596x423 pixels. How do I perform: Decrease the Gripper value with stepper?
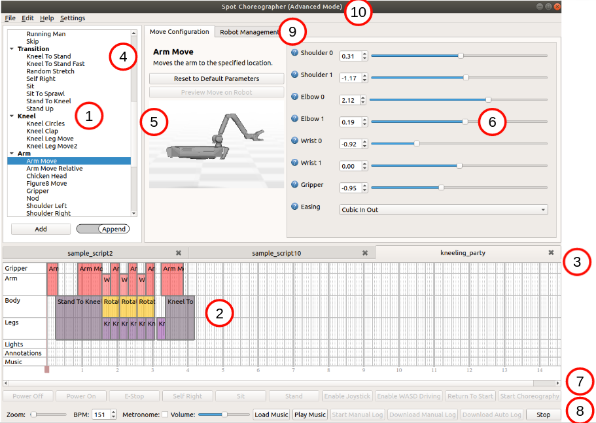365,190
